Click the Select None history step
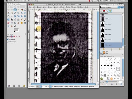The image size is (132, 99). 111,45
